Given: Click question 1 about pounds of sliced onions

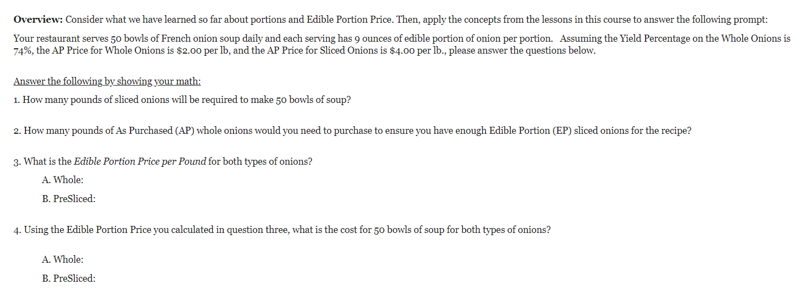Looking at the screenshot, I should point(182,100).
